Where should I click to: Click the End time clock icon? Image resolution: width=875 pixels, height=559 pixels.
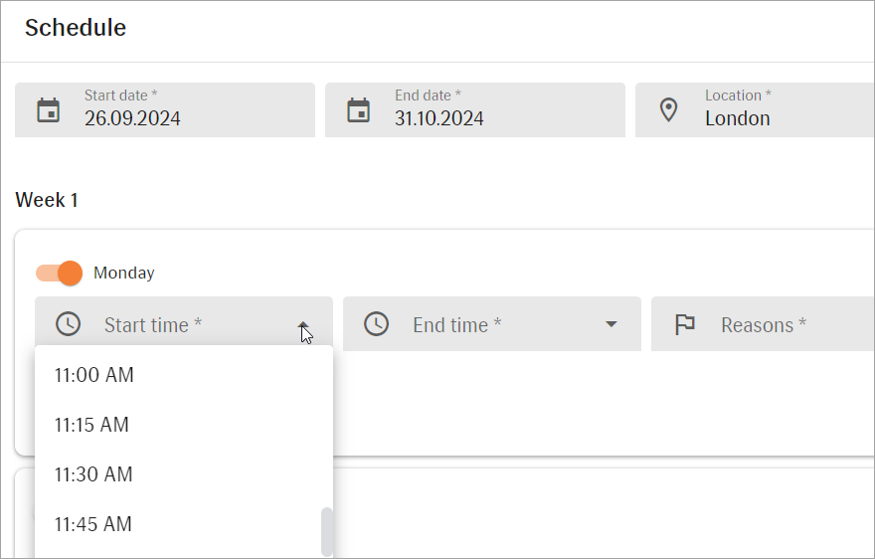[x=376, y=324]
